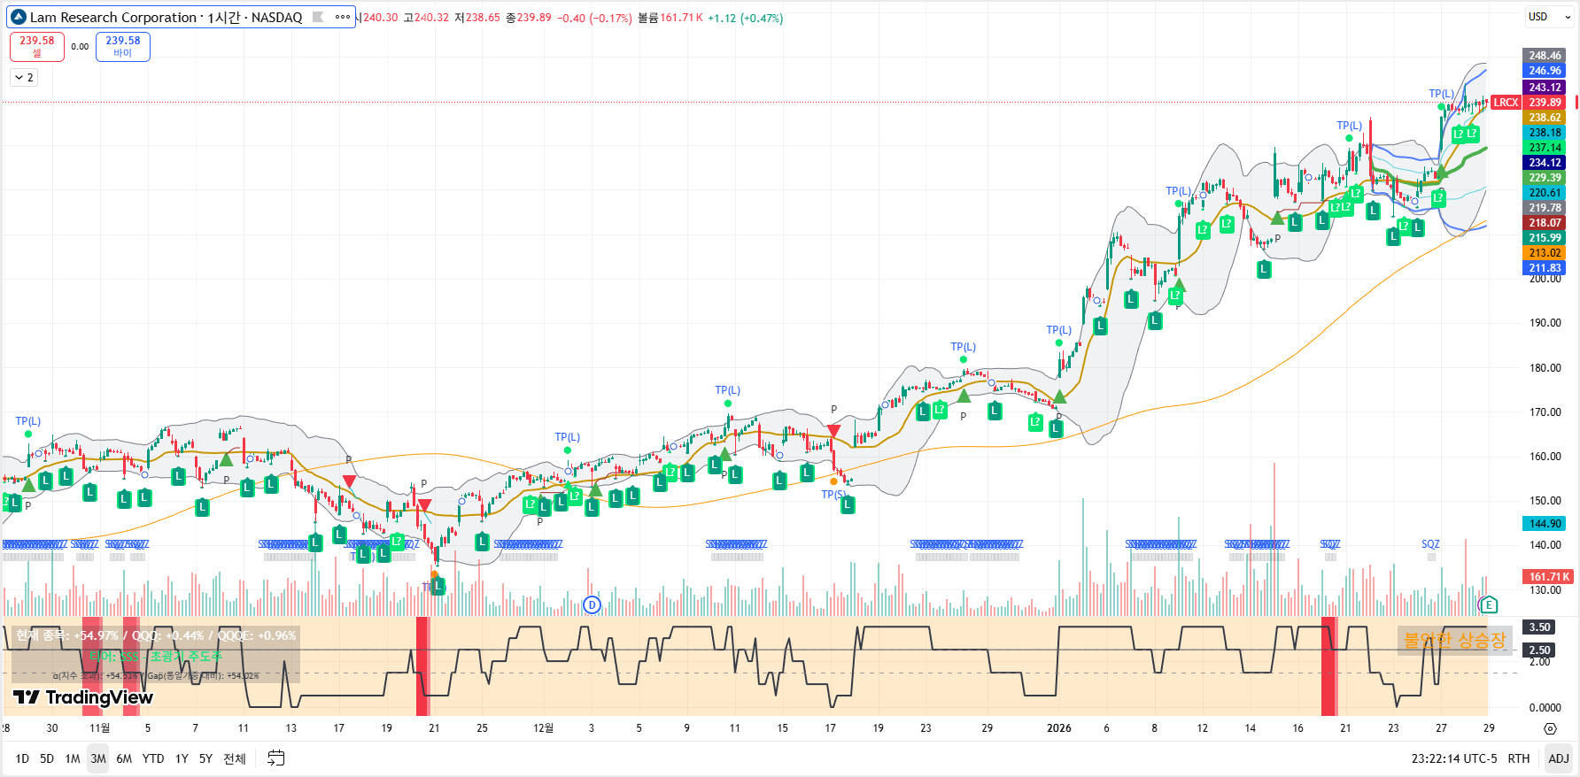Open the three-dots symbol options menu
The height and width of the screenshot is (777, 1580).
tap(343, 17)
